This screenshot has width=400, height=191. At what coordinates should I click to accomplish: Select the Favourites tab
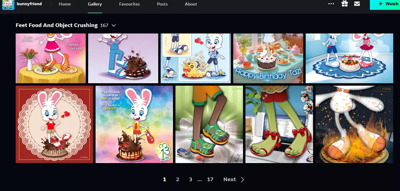[x=129, y=4]
